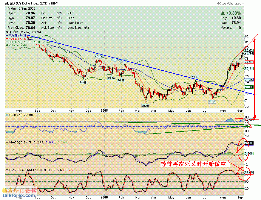Click the '2008' label under the price chart

tap(104, 110)
